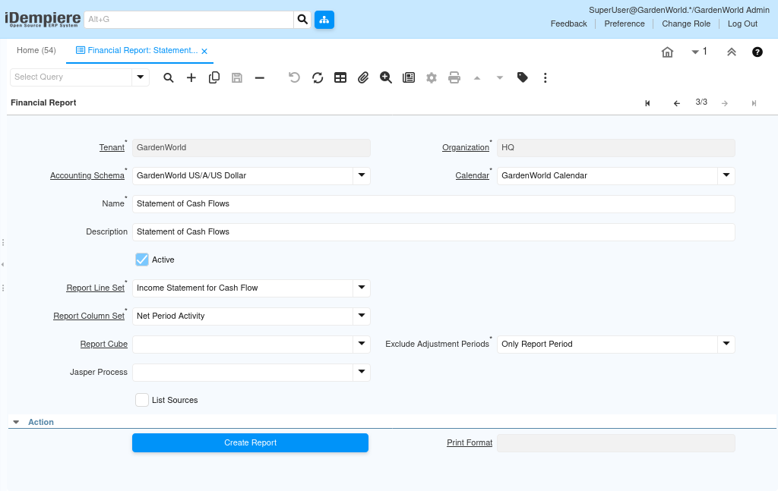Viewport: 778px width, 491px height.
Task: Focus the Alt+G global search field
Action: (189, 19)
